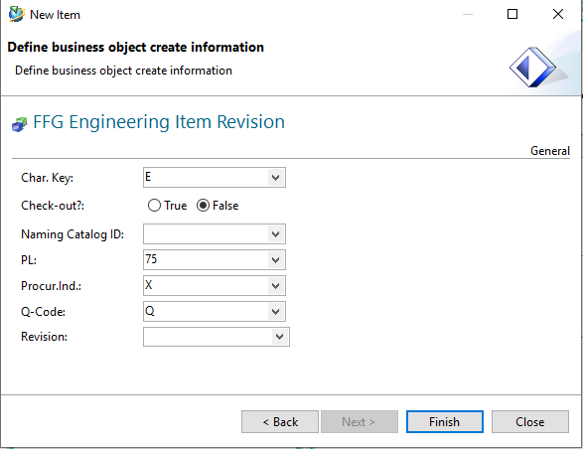Maximize the New Item window
The height and width of the screenshot is (449, 583).
pyautogui.click(x=512, y=14)
